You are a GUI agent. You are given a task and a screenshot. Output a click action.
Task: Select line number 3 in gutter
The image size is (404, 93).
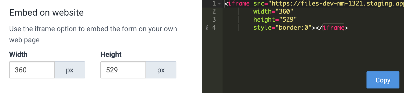(214, 19)
